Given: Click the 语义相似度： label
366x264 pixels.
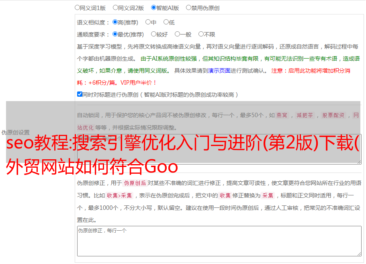Looking at the screenshot, I should (93, 22).
